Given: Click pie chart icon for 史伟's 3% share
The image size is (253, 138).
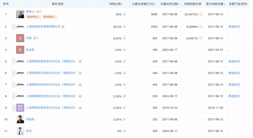Looking at the screenshot, I should click(x=124, y=131).
